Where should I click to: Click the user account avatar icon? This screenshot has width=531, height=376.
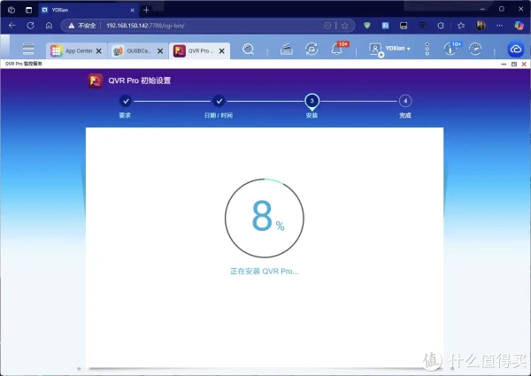[x=375, y=50]
